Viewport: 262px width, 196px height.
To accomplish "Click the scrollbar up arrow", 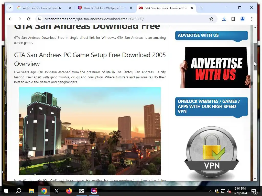I will coord(255,27).
